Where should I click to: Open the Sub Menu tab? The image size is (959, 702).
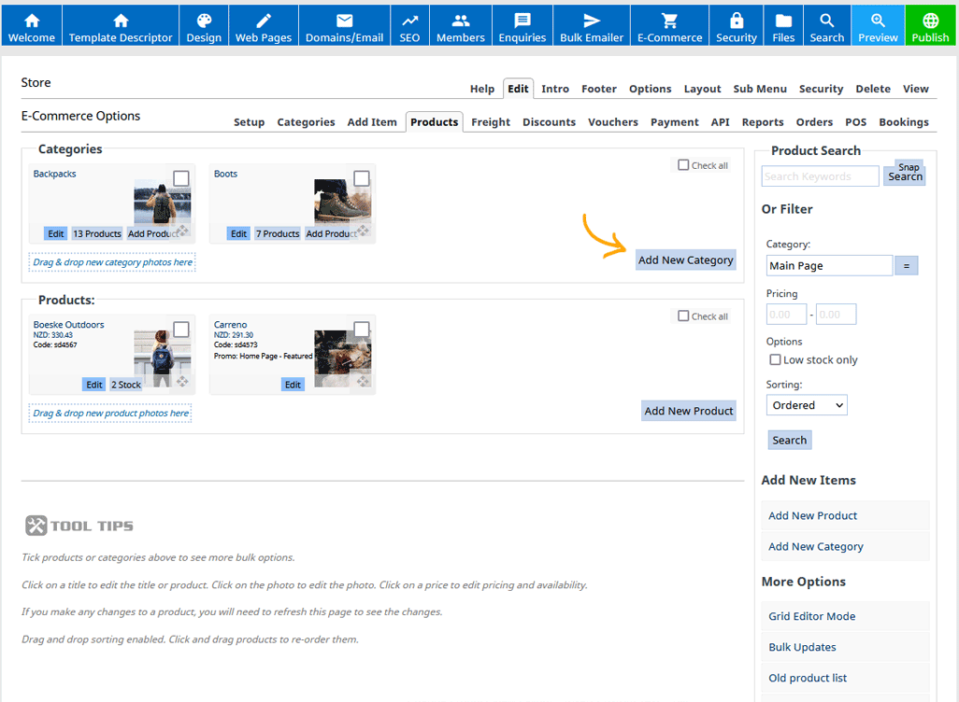coord(760,89)
